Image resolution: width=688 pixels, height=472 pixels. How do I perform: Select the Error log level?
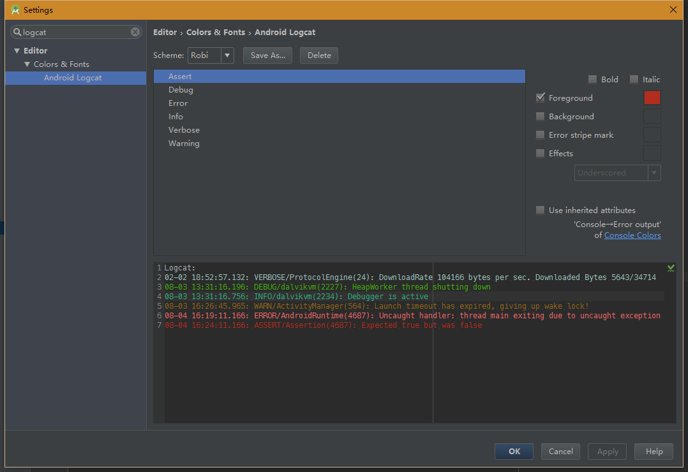[339, 103]
